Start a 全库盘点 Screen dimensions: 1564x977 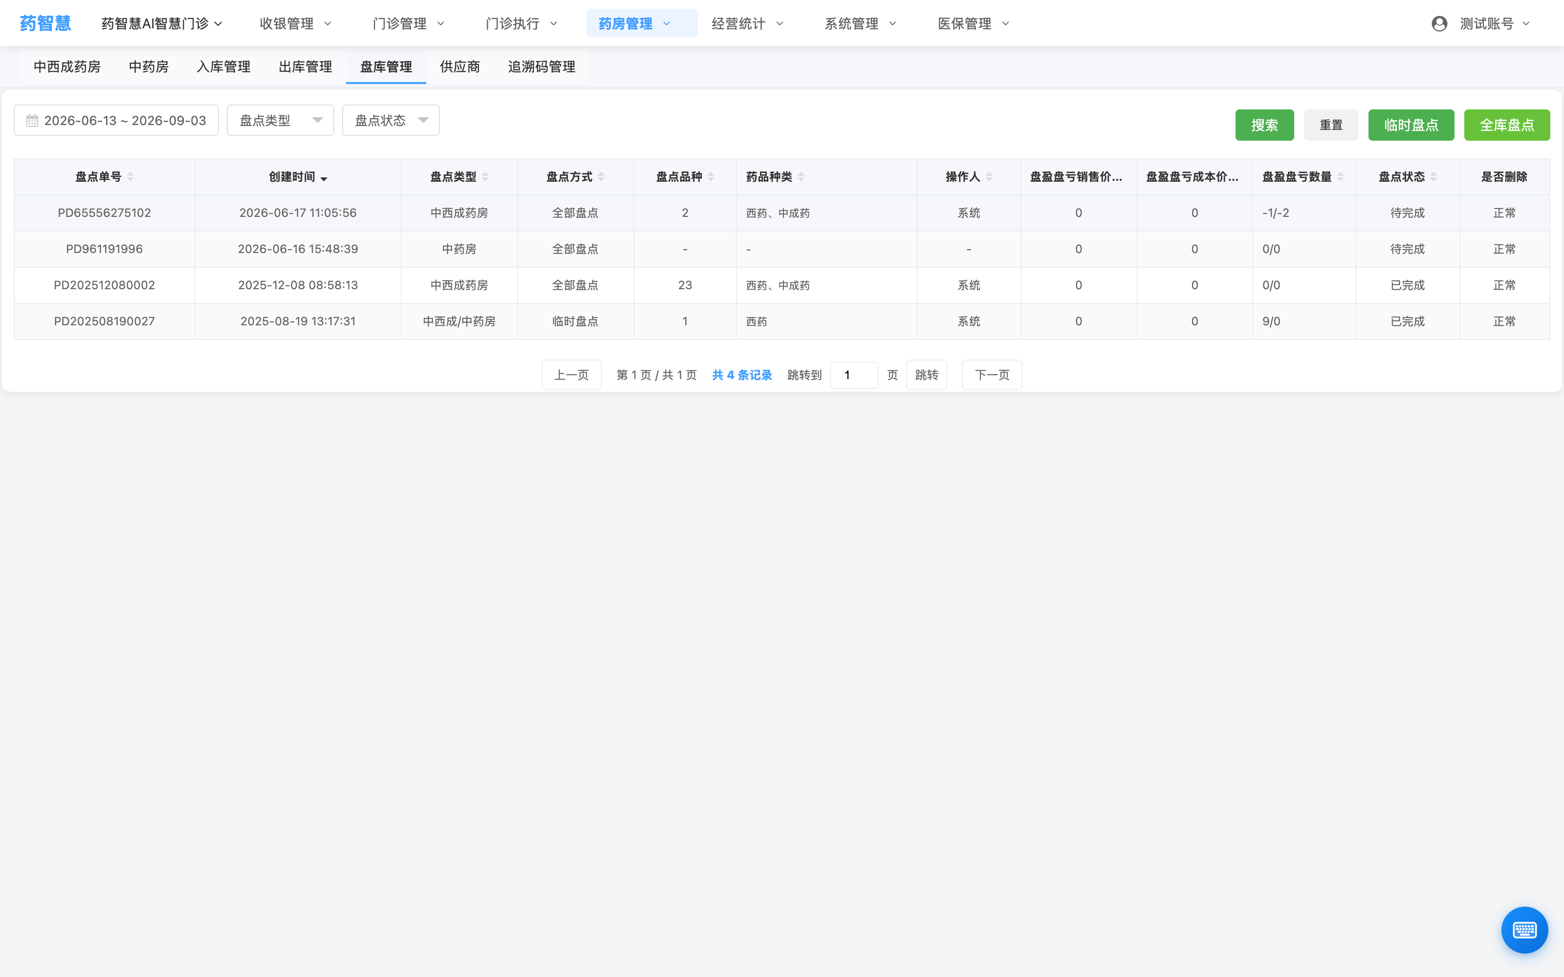point(1506,125)
